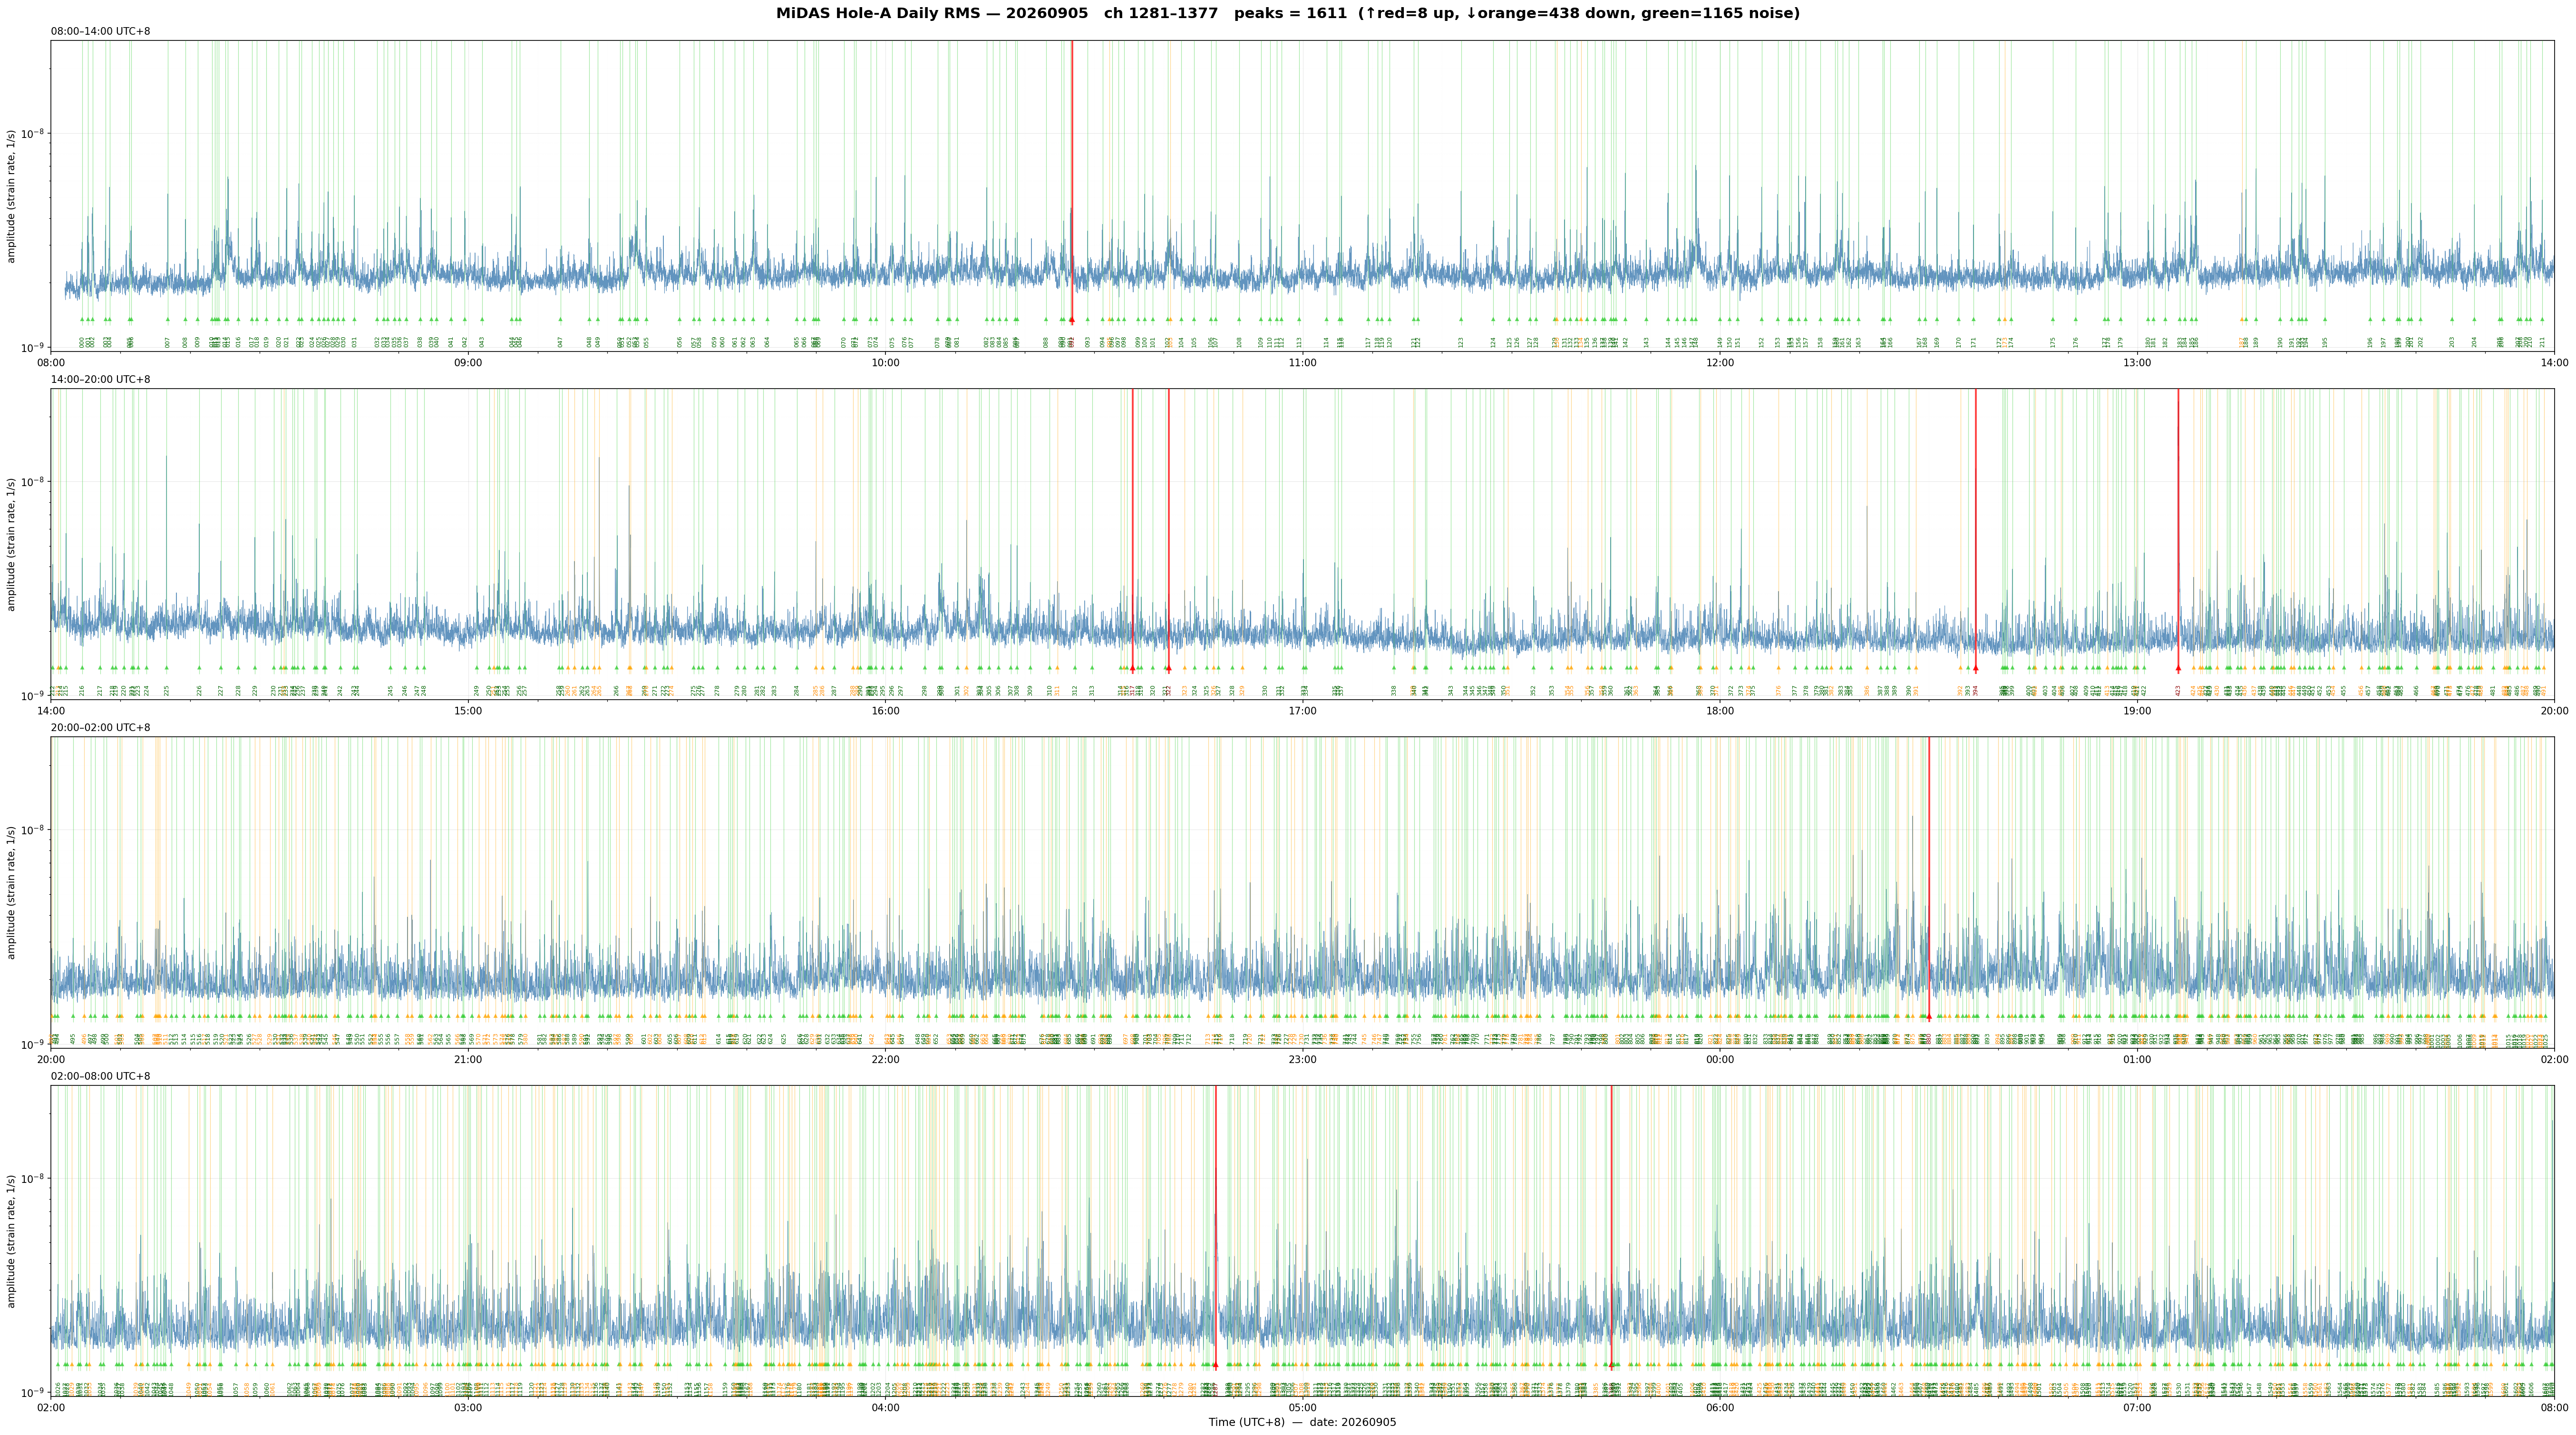Click the "14:00" tick label ending the first panel
This screenshot has width=2576, height=1435.
pyautogui.click(x=2554, y=362)
